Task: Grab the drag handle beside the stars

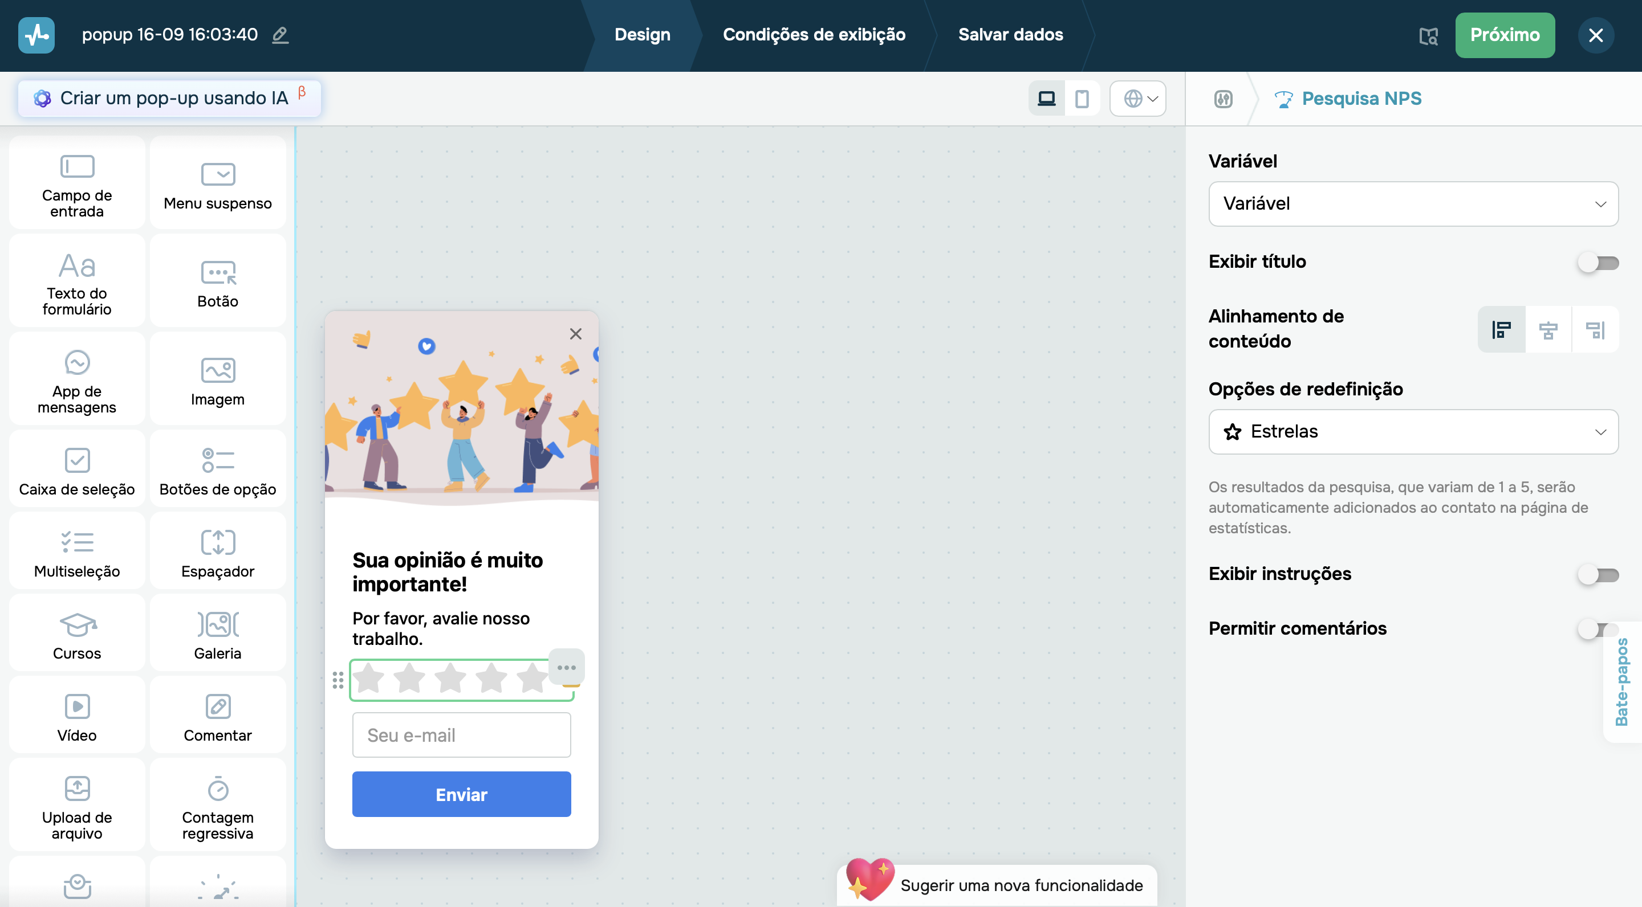Action: tap(338, 680)
